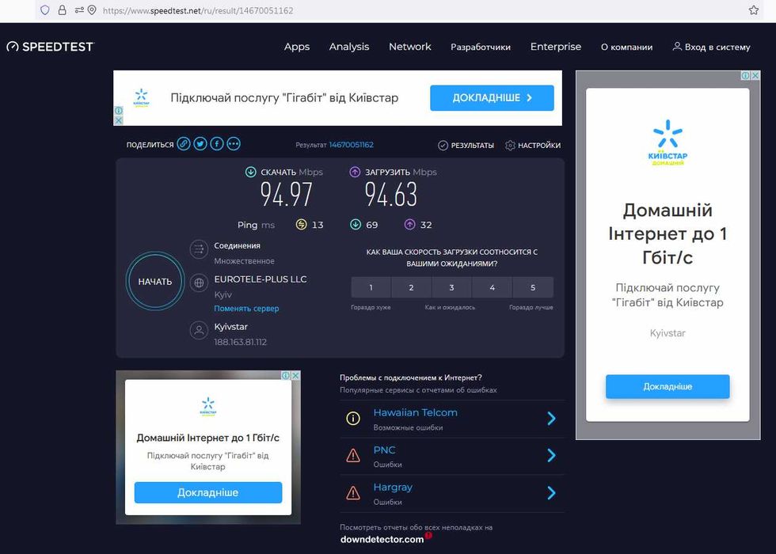Open the Analysis menu

(349, 47)
